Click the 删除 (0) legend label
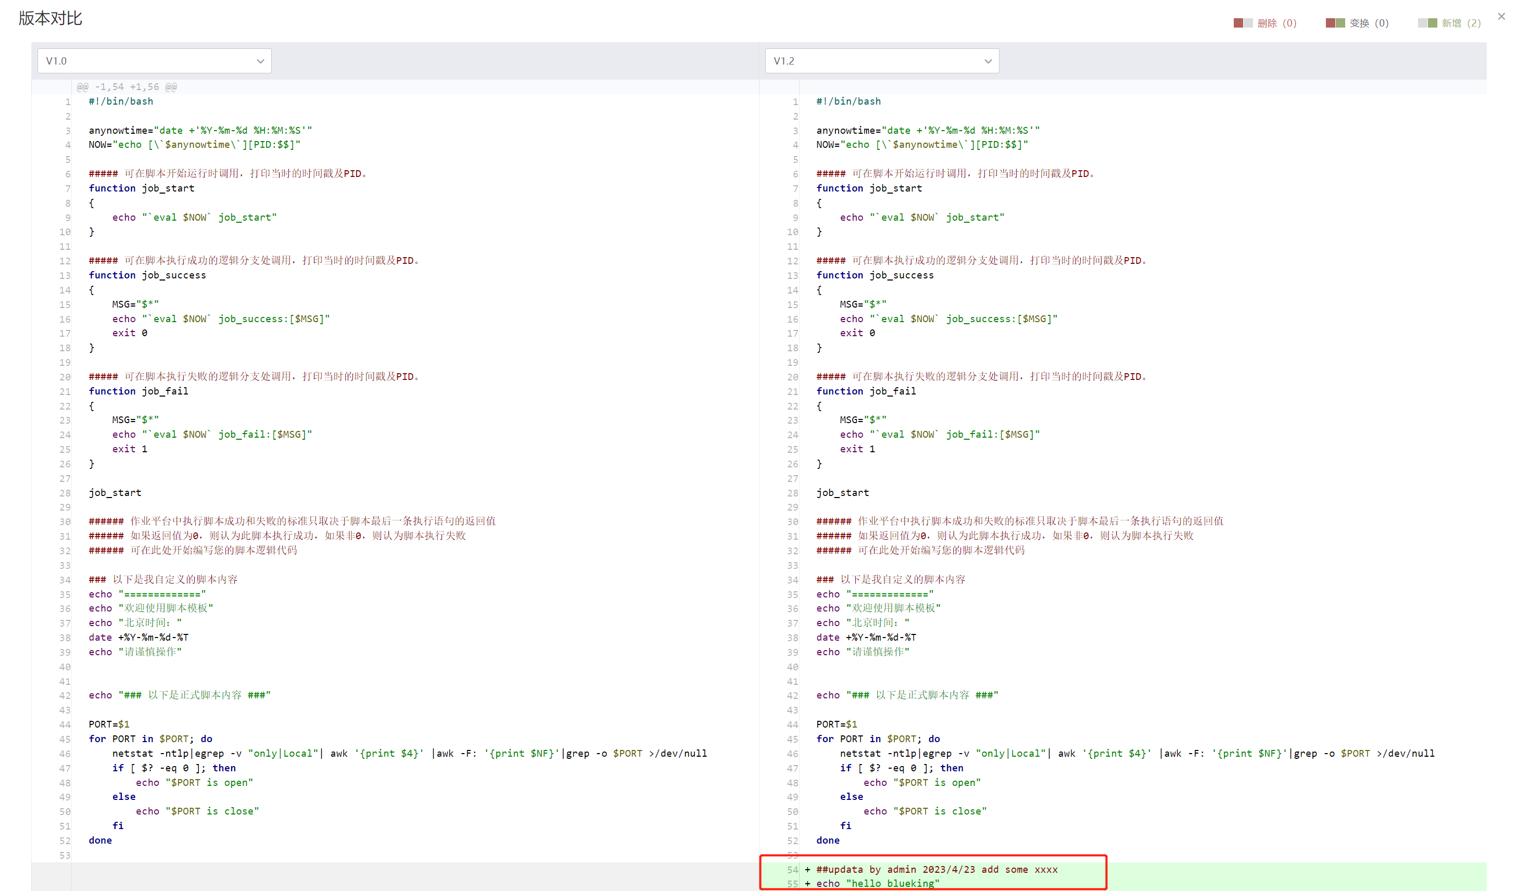Viewport: 1518px width, 891px height. tap(1276, 23)
